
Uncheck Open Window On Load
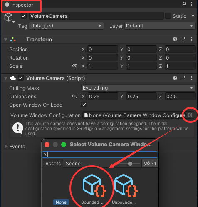point(84,105)
